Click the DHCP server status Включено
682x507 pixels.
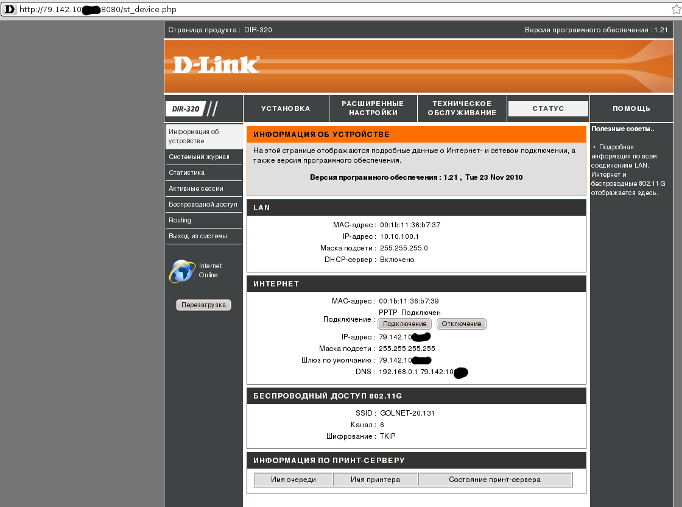[397, 260]
